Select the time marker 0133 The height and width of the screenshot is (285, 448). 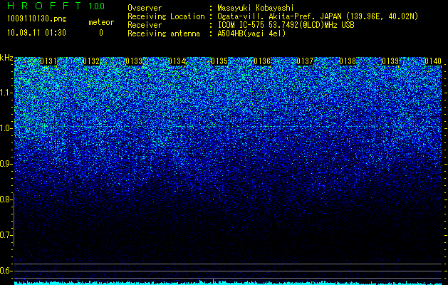[134, 61]
